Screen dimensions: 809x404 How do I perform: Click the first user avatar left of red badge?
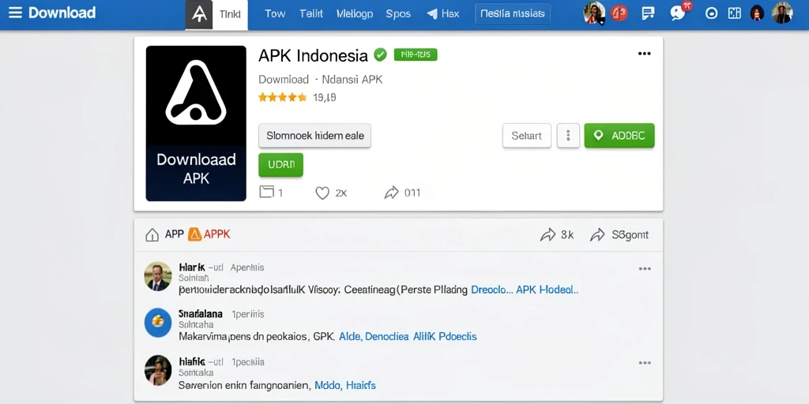[x=594, y=13]
